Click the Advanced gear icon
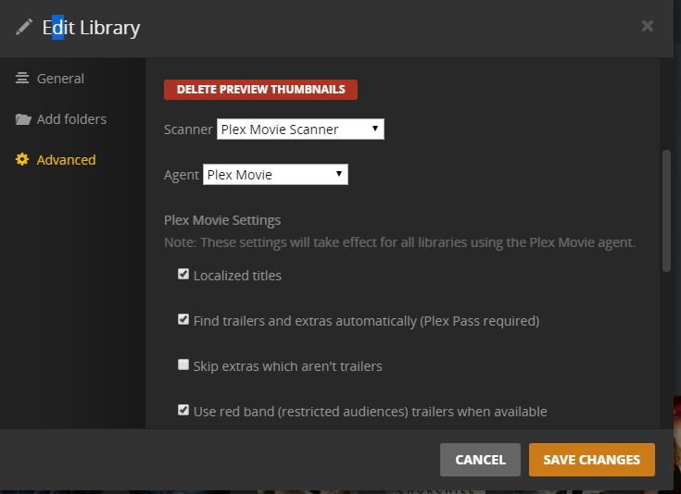 point(22,160)
